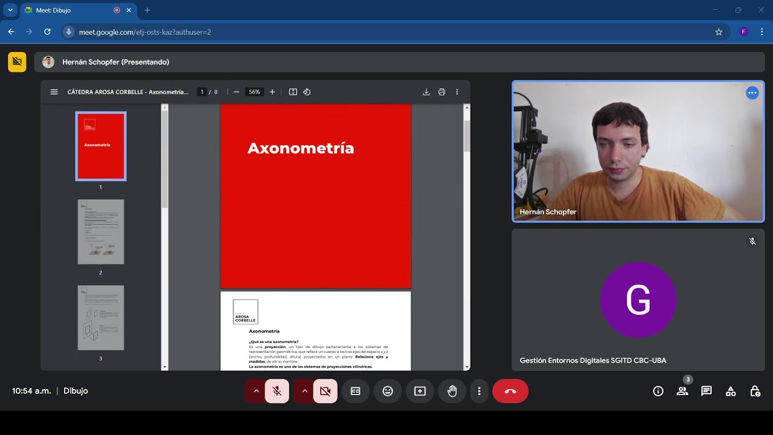Expand video settings chevron

304,391
